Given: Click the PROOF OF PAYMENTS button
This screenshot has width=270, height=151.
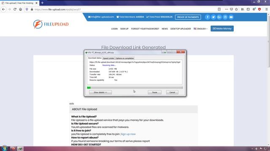Looking at the screenshot, I should click(188, 17).
